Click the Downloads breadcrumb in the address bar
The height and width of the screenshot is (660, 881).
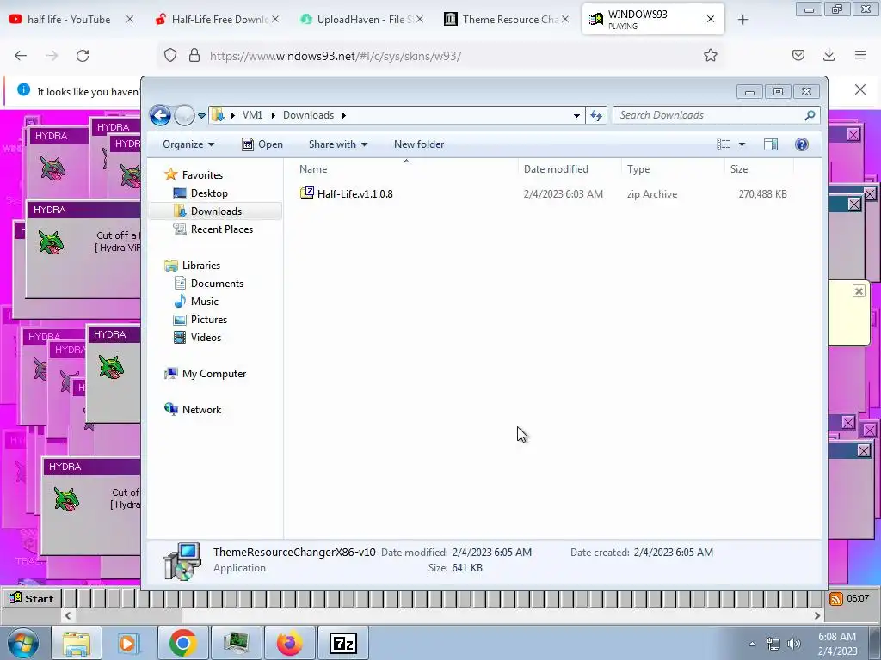pyautogui.click(x=308, y=115)
